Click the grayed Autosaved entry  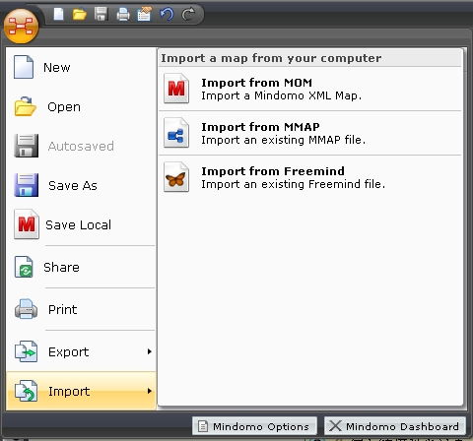click(x=81, y=146)
